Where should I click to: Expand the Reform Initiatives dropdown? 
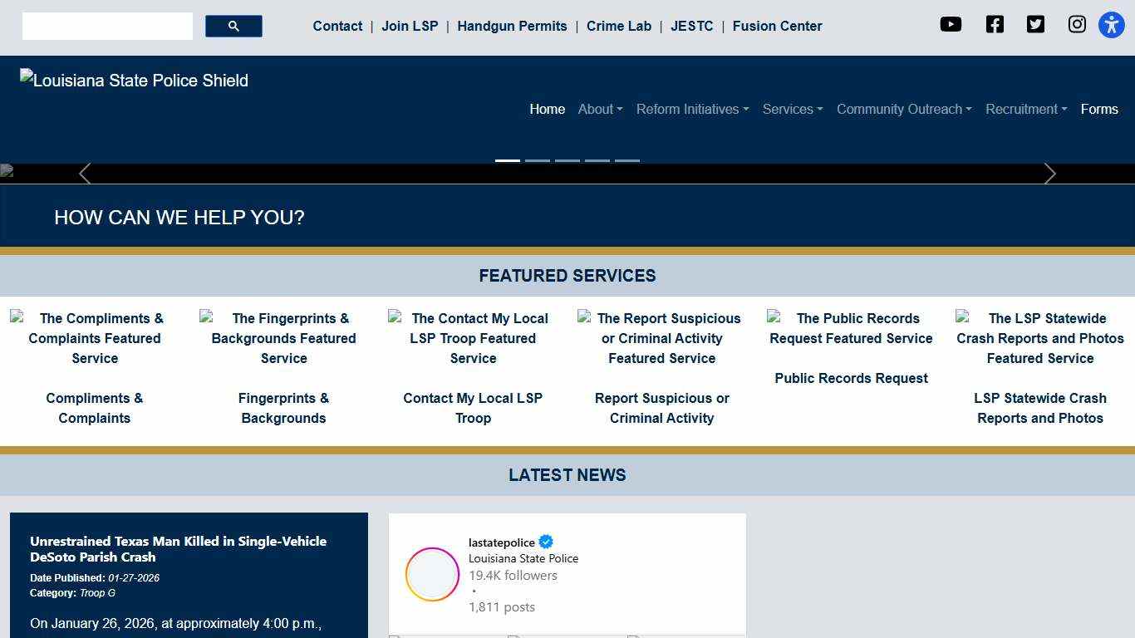[x=692, y=110]
